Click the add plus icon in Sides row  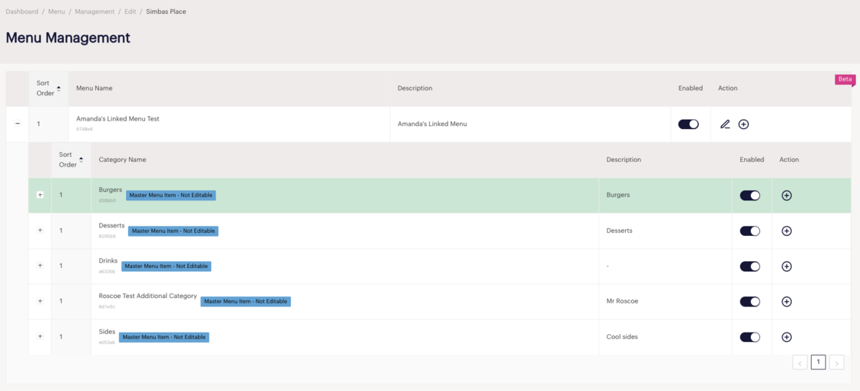tap(786, 336)
